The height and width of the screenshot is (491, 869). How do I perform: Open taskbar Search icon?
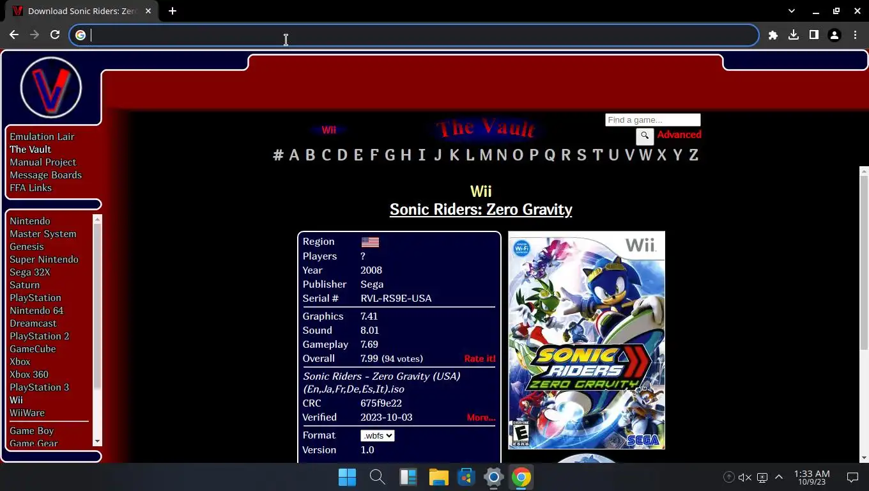click(x=377, y=477)
